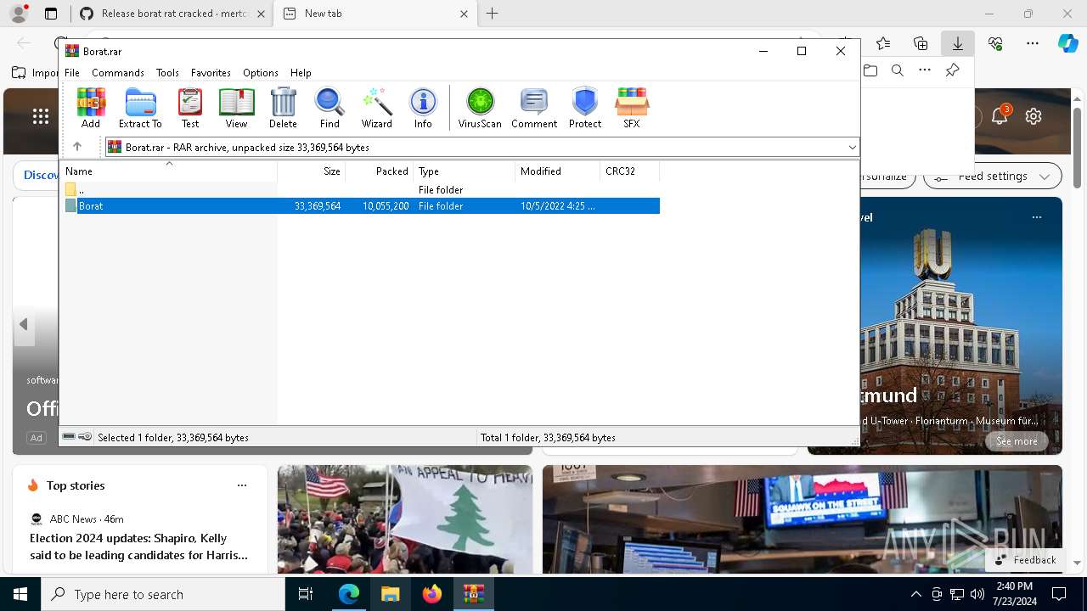The image size is (1087, 611).
Task: Click the Add toolbar icon in WinRAR
Action: click(91, 108)
